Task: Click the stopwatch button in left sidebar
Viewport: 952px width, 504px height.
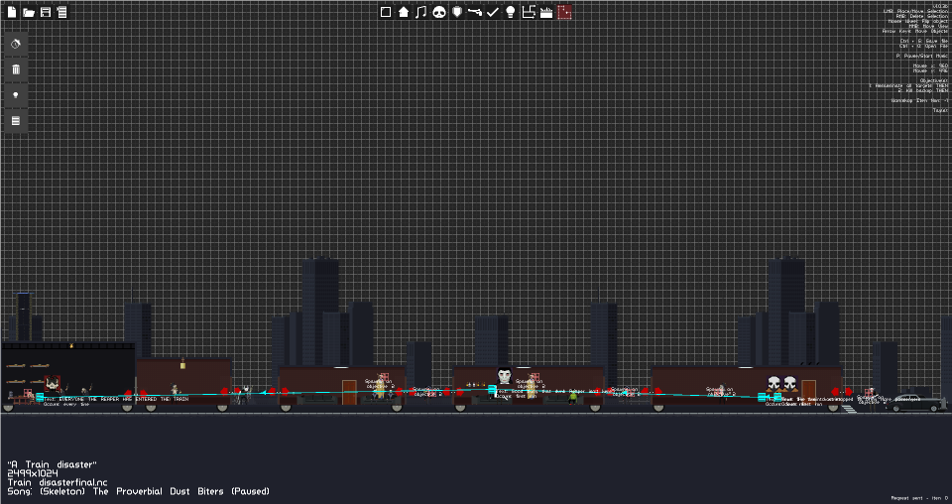Action: tap(16, 44)
